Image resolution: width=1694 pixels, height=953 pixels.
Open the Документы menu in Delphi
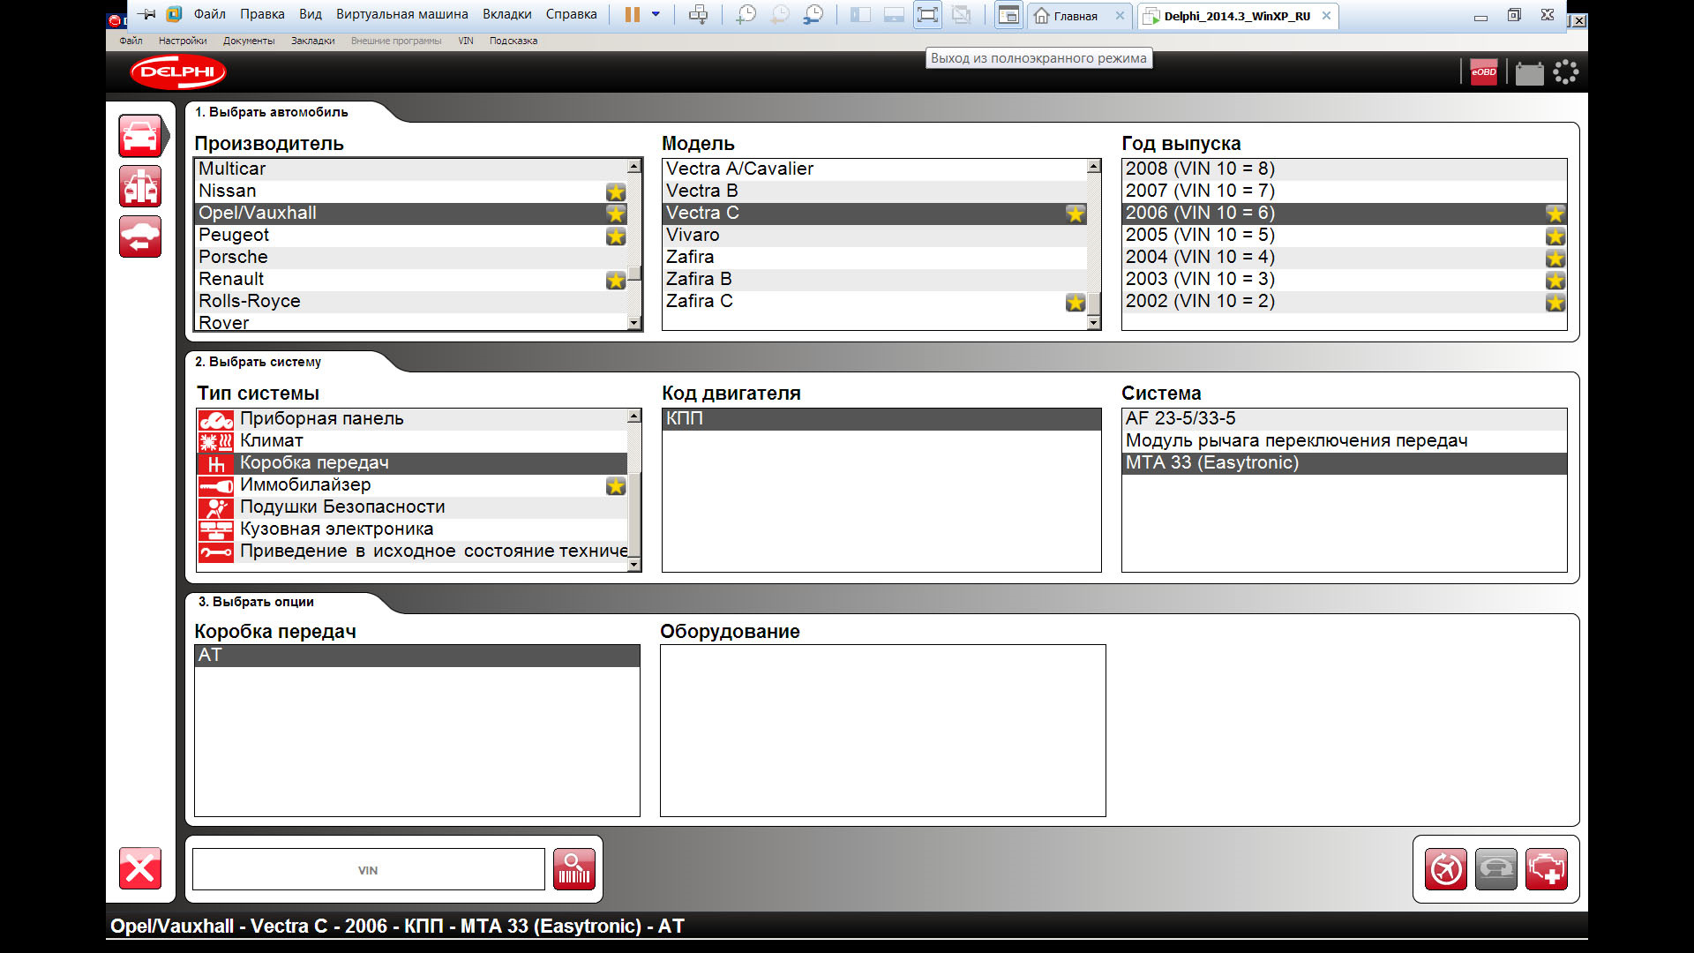coord(249,41)
